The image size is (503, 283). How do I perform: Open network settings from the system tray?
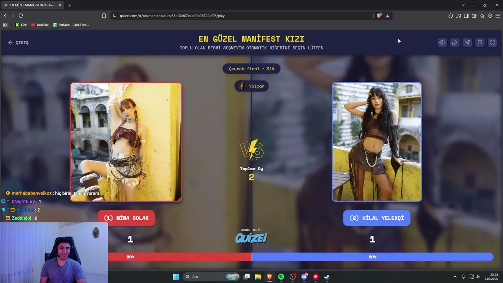click(x=472, y=277)
